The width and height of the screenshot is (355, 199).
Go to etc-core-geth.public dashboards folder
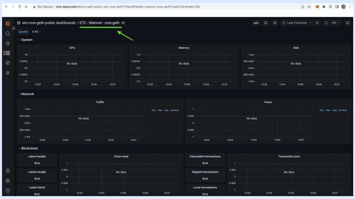(x=49, y=23)
